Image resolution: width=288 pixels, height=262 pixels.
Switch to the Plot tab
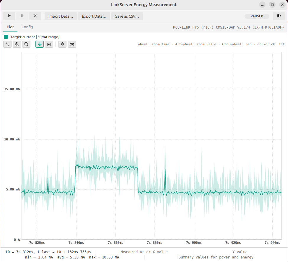tap(10, 27)
